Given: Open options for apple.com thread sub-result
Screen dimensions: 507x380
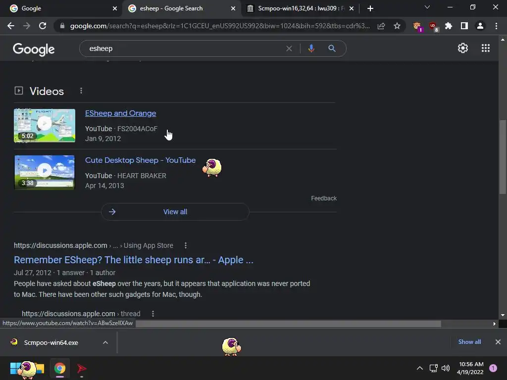Looking at the screenshot, I should 153,313.
